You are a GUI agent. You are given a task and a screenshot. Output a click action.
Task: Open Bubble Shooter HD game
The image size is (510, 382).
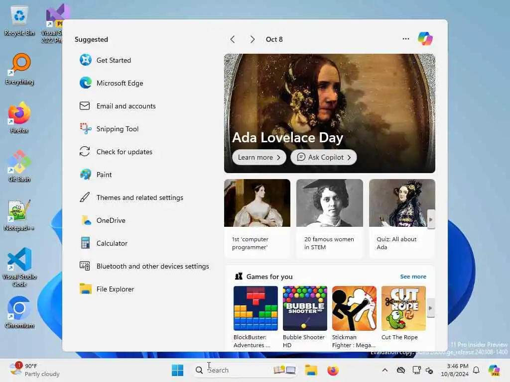click(x=305, y=317)
